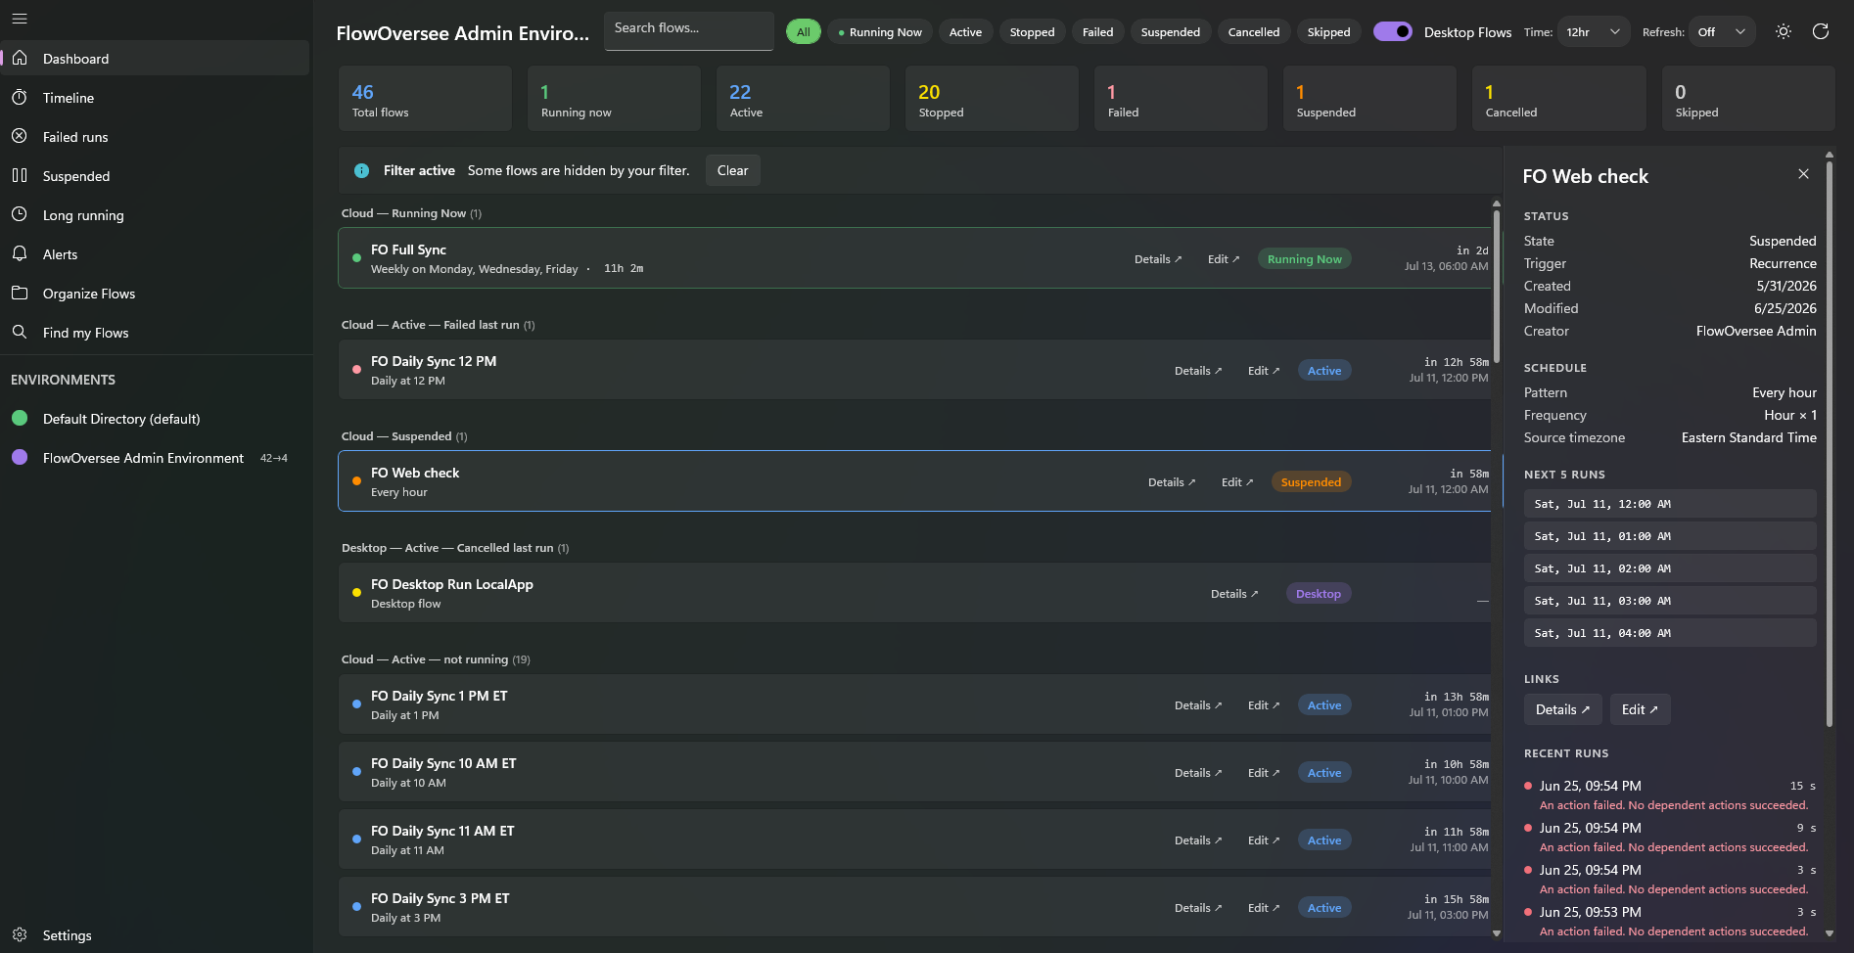Switch theme with the sun icon
1854x953 pixels.
pyautogui.click(x=1784, y=31)
